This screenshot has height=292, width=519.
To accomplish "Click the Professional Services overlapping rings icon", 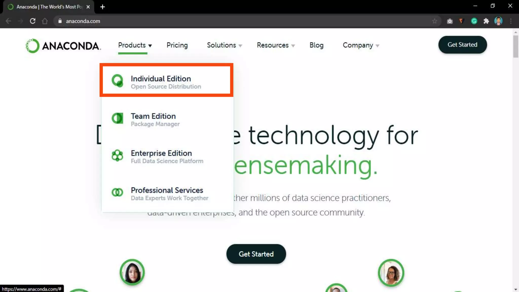I will click(117, 192).
